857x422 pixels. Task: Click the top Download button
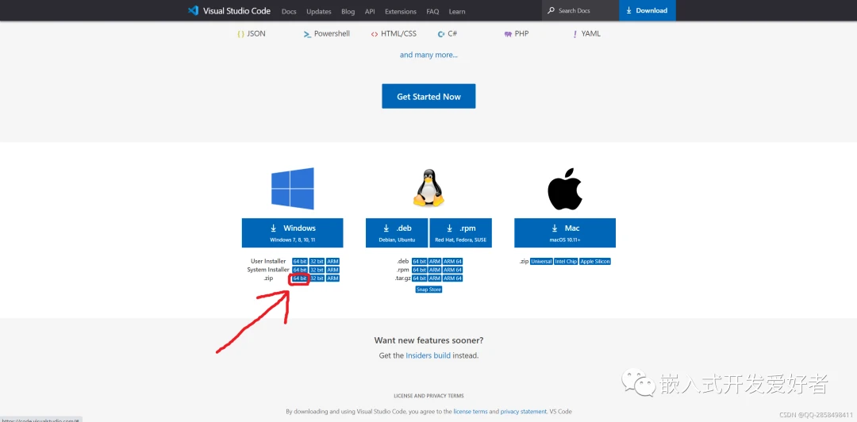(648, 10)
